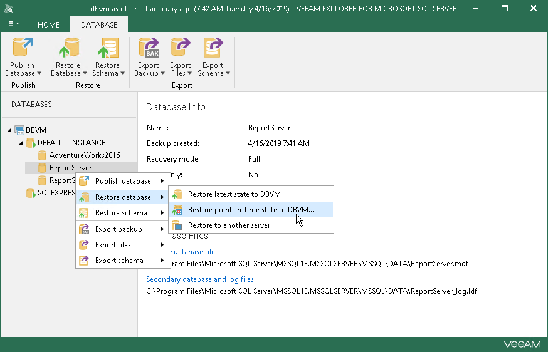Open Restore Schema dropdown arrow in ribbon
The image size is (548, 352).
pos(123,73)
